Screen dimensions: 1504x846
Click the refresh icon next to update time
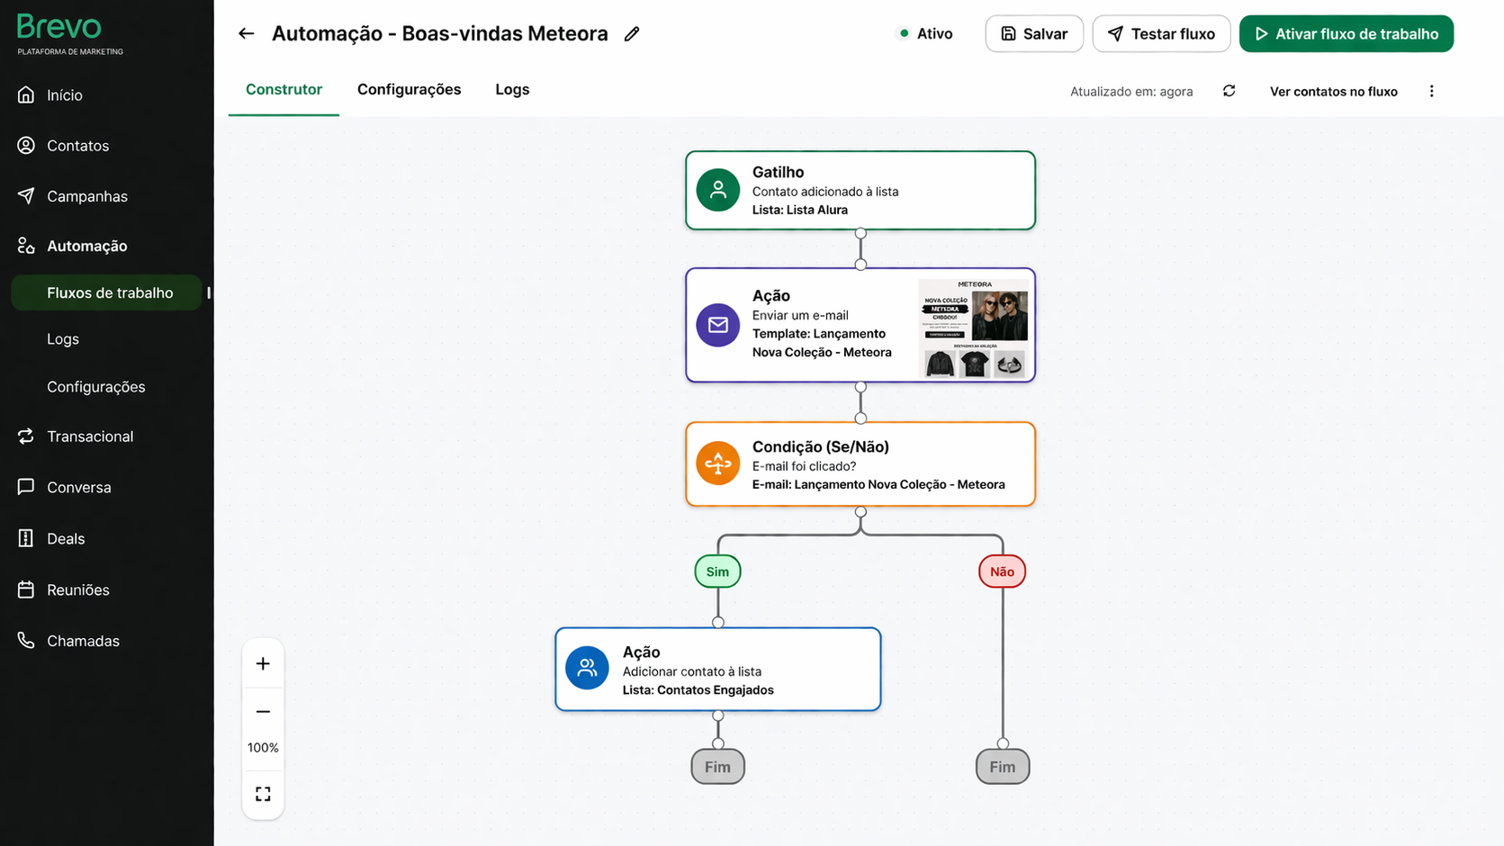point(1229,91)
